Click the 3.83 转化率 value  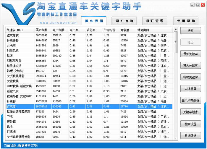(89, 132)
